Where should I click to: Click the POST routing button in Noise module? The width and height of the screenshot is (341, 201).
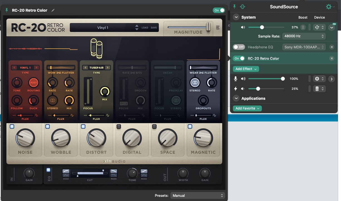point(34,83)
